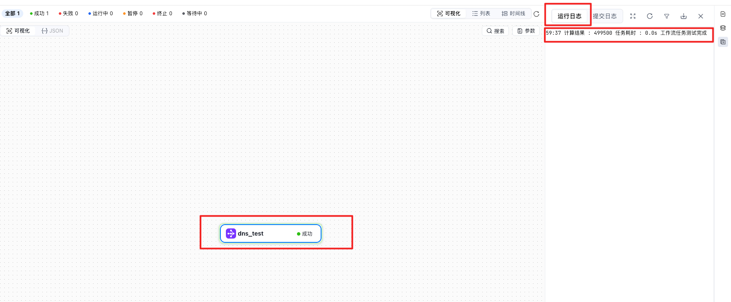Screen dimensions: 731x302
Task: Click the log line showing 计算结果 499500
Action: click(x=627, y=33)
